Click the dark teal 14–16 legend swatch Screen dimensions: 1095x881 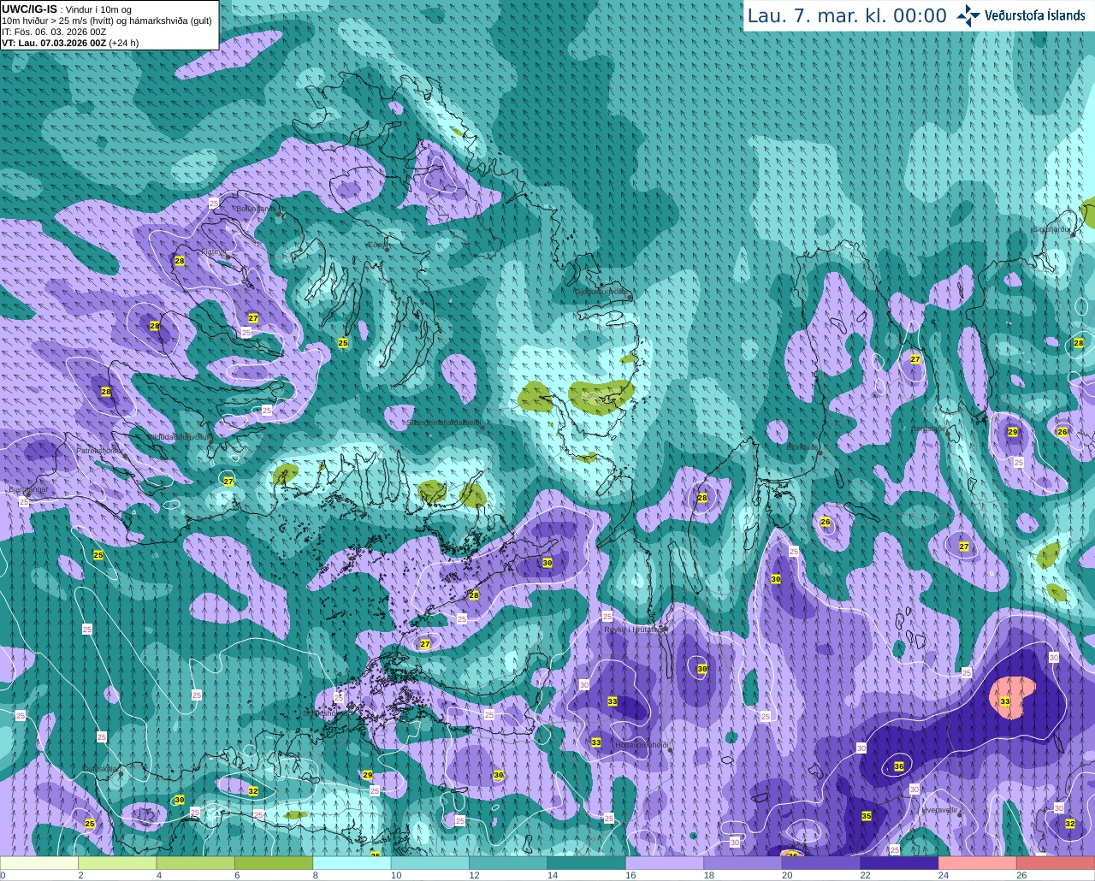click(586, 863)
